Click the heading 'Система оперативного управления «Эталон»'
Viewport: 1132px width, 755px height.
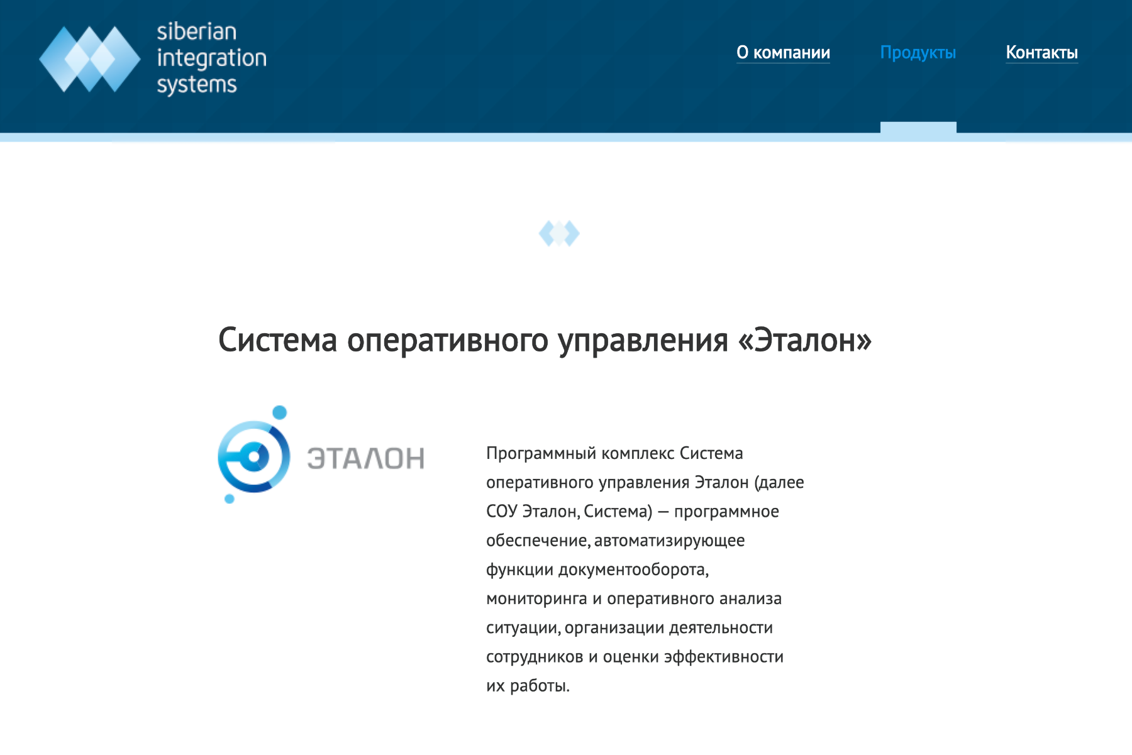[x=545, y=340]
